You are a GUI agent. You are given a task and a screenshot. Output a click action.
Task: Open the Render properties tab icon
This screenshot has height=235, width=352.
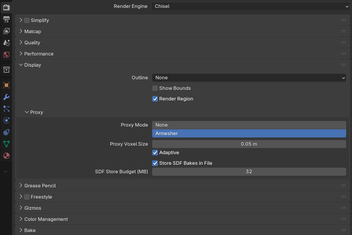(6, 7)
